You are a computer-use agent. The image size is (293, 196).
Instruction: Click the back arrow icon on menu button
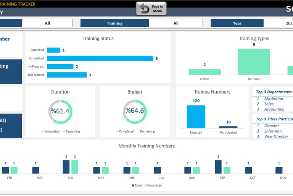(x=144, y=9)
